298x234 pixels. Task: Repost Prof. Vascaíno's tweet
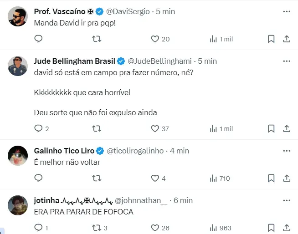coord(97,39)
